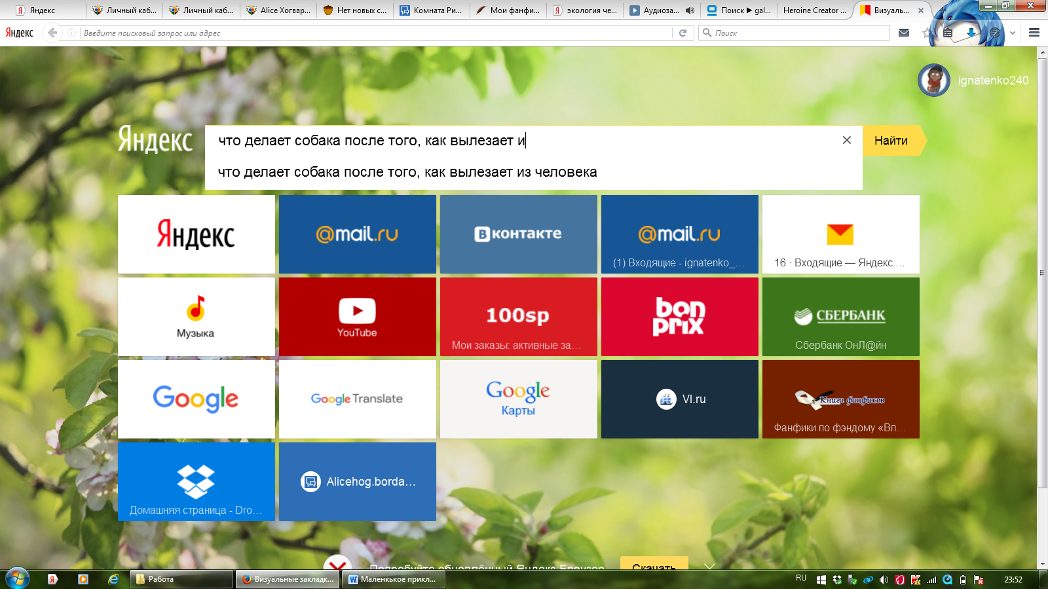The image size is (1048, 589).
Task: Mute audio on the 'Аудиоза...' tab speaker icon
Action: tap(690, 10)
